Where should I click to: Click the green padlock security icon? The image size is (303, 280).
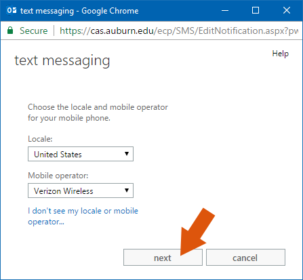pos(10,31)
